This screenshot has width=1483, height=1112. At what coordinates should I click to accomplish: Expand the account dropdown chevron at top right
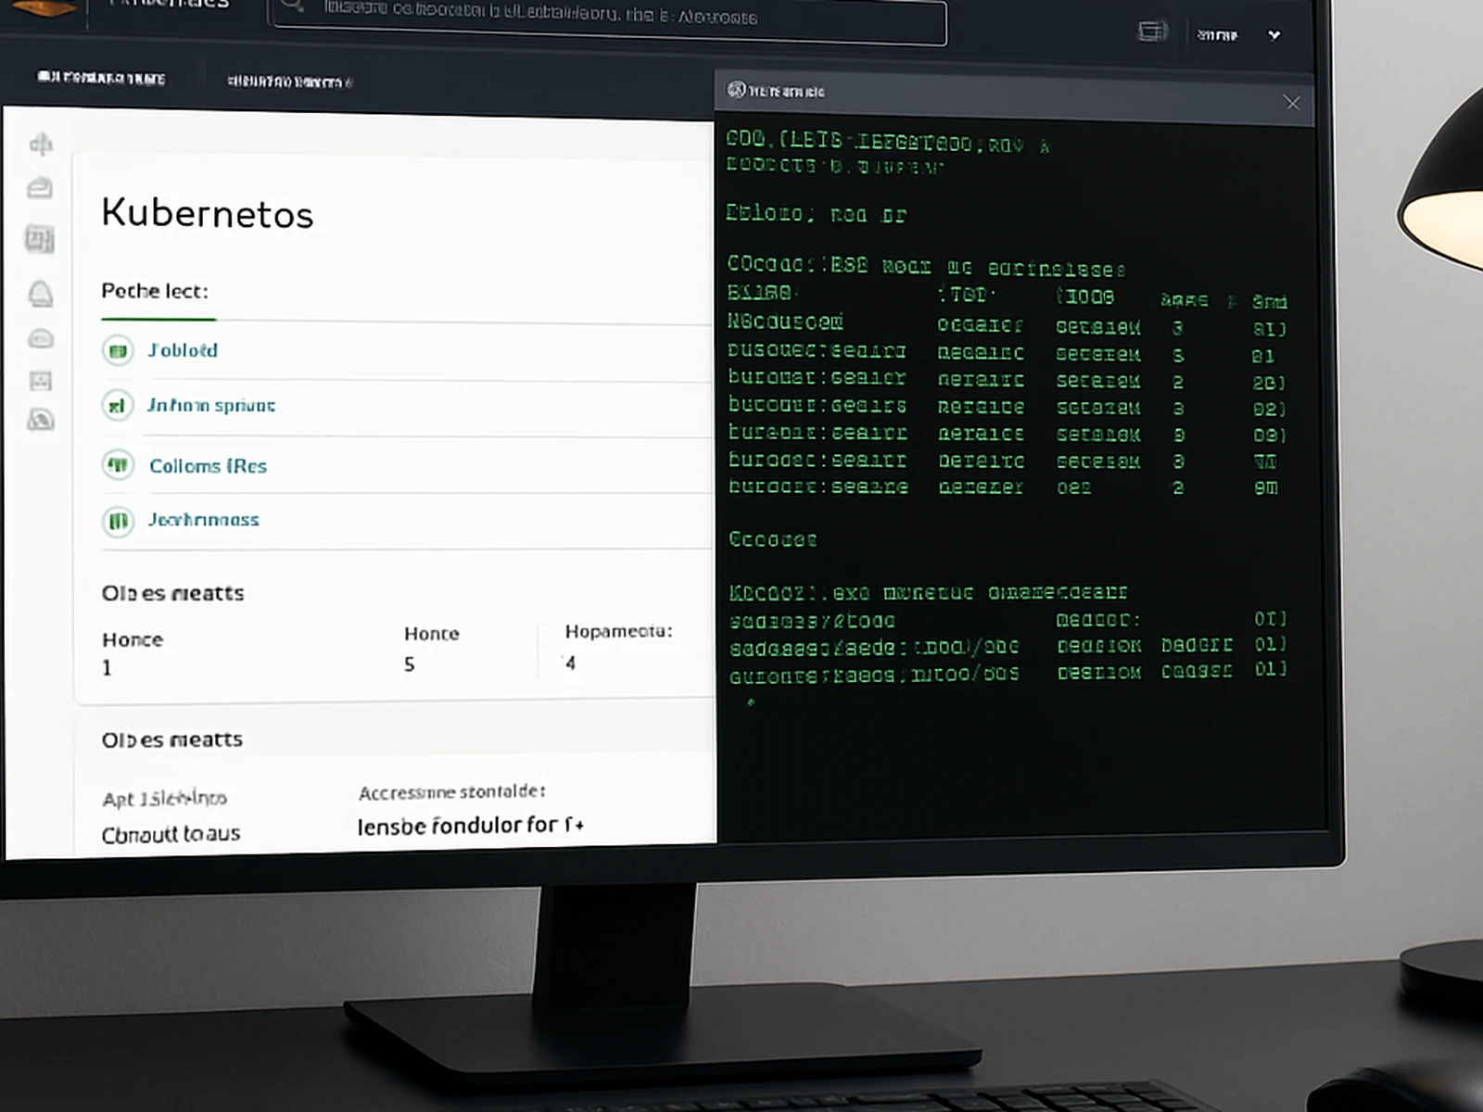pos(1274,35)
